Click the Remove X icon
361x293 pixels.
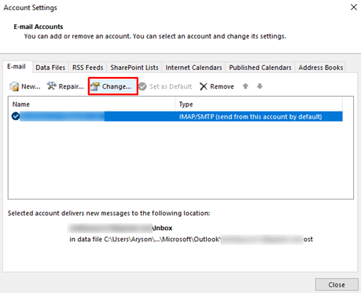204,86
